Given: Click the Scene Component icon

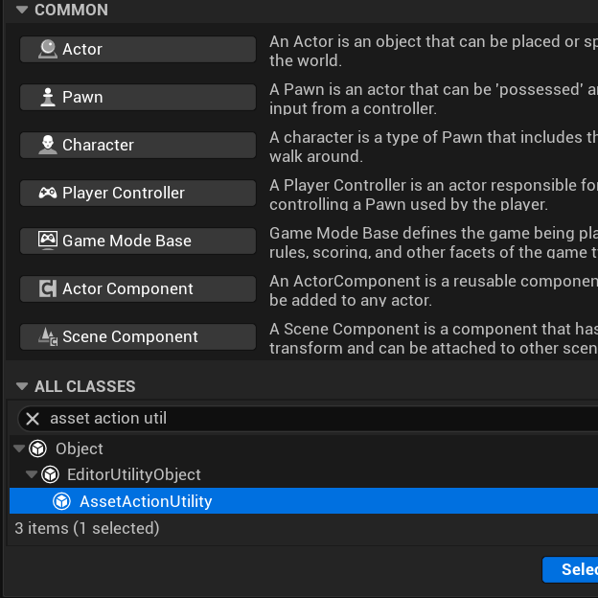Looking at the screenshot, I should click(47, 336).
